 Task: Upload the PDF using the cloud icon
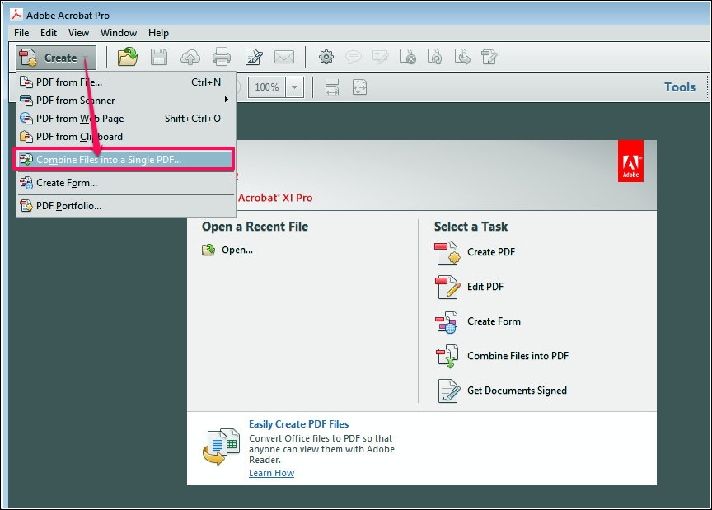click(x=190, y=56)
